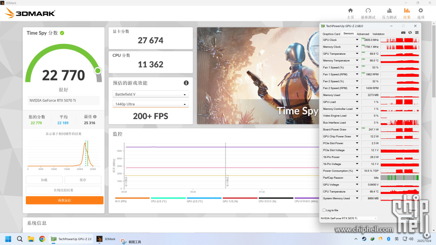Click GPU-Z refresh icon

point(410,32)
